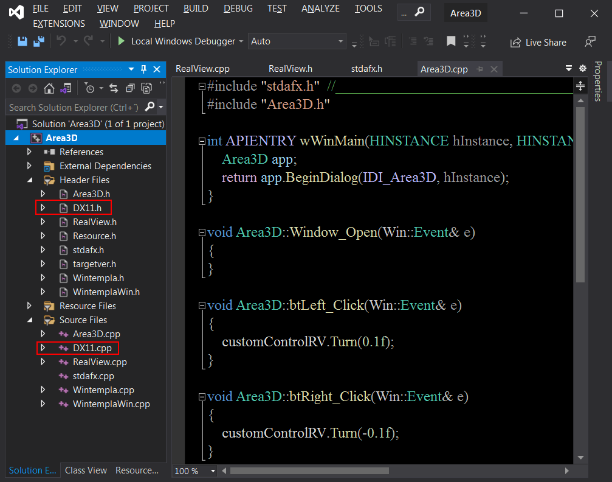Switch to the RealView.h tab
This screenshot has width=612, height=482.
point(291,69)
